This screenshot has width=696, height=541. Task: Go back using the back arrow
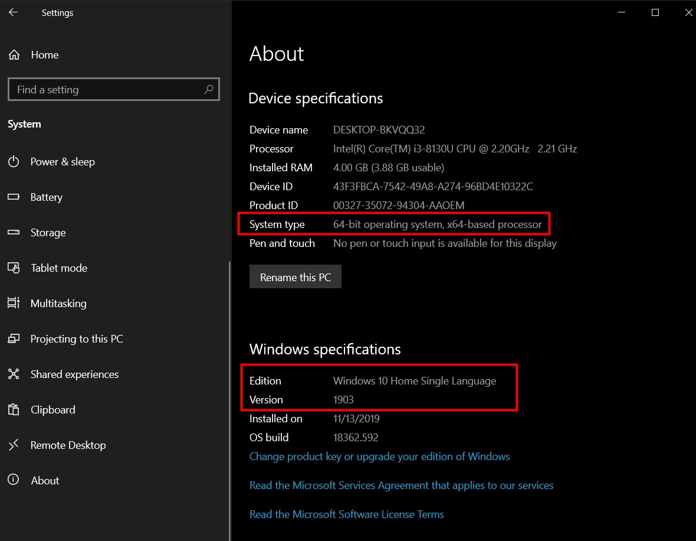click(x=14, y=12)
